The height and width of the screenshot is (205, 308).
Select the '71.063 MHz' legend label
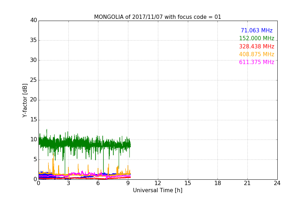tap(257, 30)
